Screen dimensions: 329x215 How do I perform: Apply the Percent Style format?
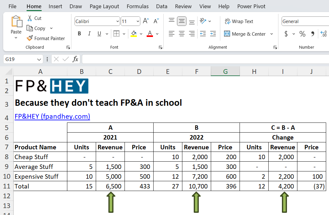(x=302, y=34)
